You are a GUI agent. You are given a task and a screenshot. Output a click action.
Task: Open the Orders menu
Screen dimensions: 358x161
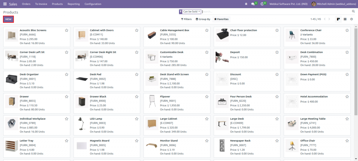(26, 4)
